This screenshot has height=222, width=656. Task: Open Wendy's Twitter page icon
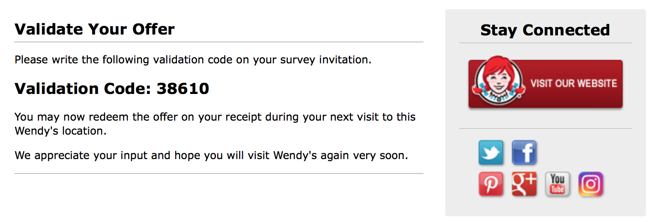[x=491, y=153]
